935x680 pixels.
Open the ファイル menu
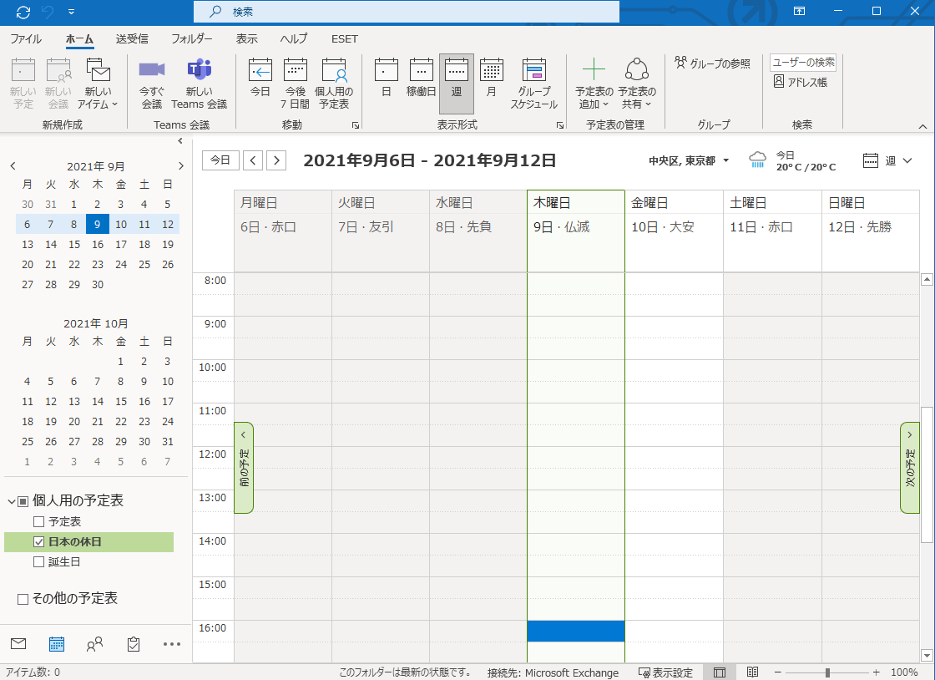(26, 38)
